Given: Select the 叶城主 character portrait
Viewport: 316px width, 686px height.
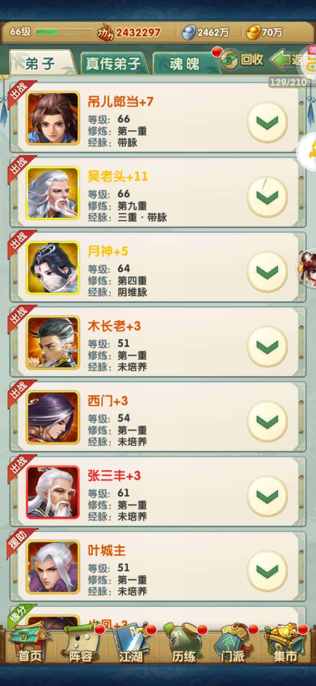Looking at the screenshot, I should (x=53, y=567).
